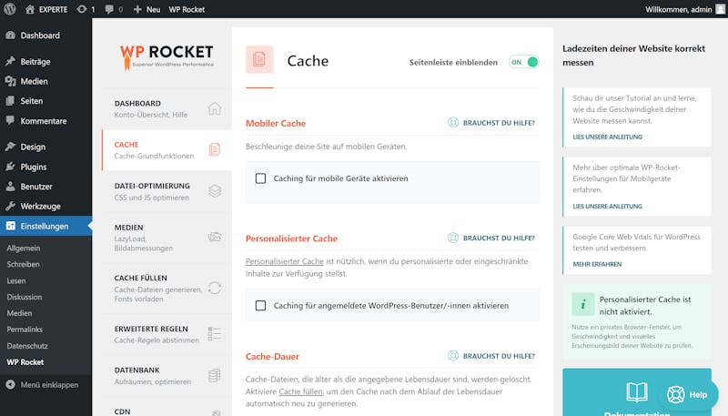
Task: Click the layers icon for Datei-Optimierung
Action: pos(215,191)
